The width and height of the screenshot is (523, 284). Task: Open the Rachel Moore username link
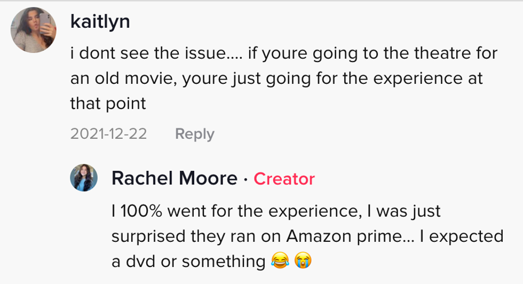(174, 179)
